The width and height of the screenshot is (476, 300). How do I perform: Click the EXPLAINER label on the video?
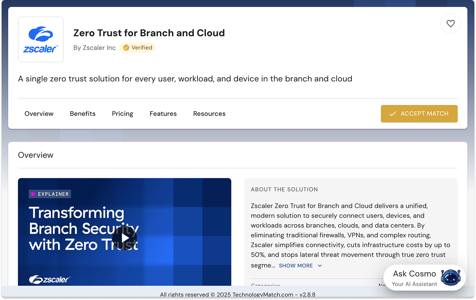50,194
